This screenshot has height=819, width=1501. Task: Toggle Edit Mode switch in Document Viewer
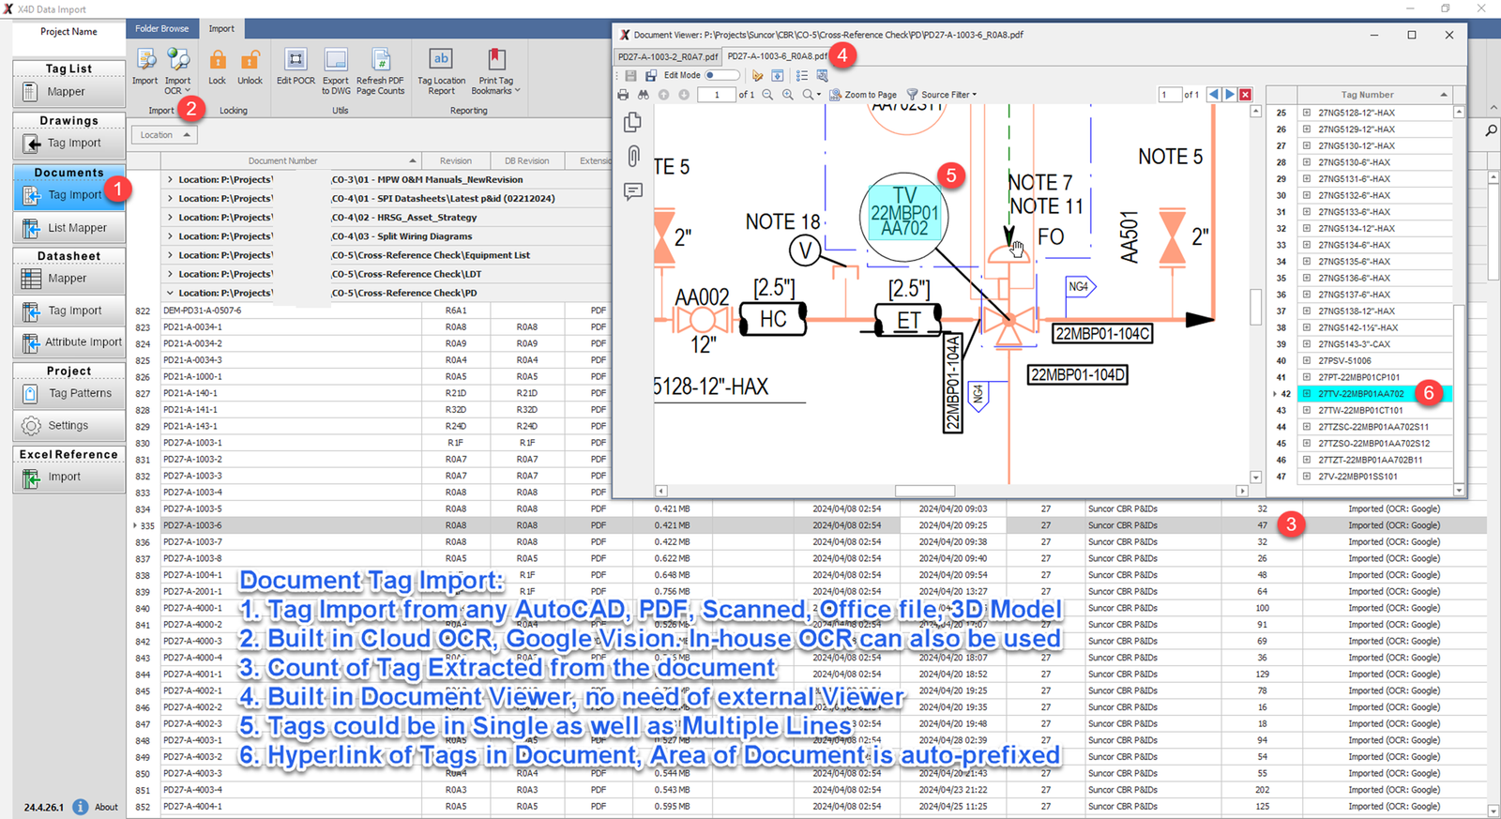tap(720, 75)
